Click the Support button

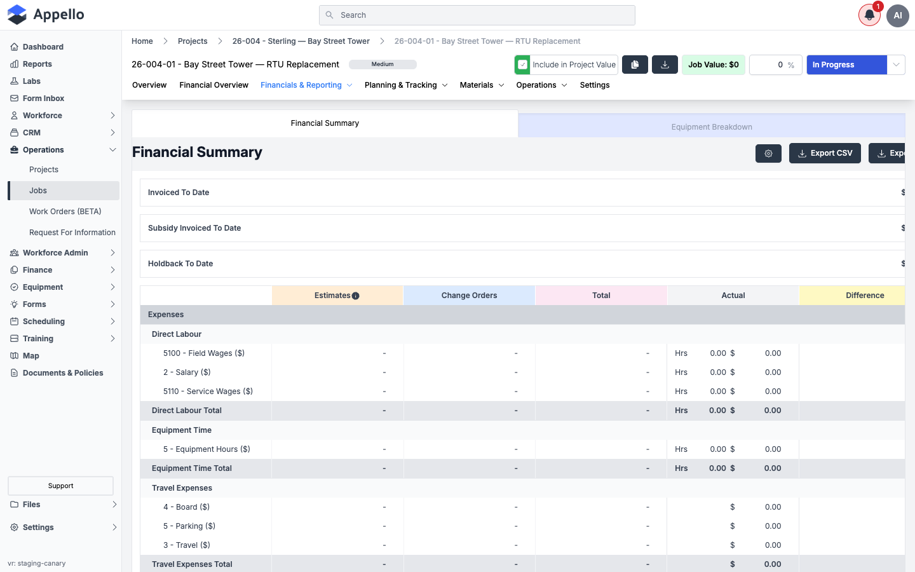[60, 486]
